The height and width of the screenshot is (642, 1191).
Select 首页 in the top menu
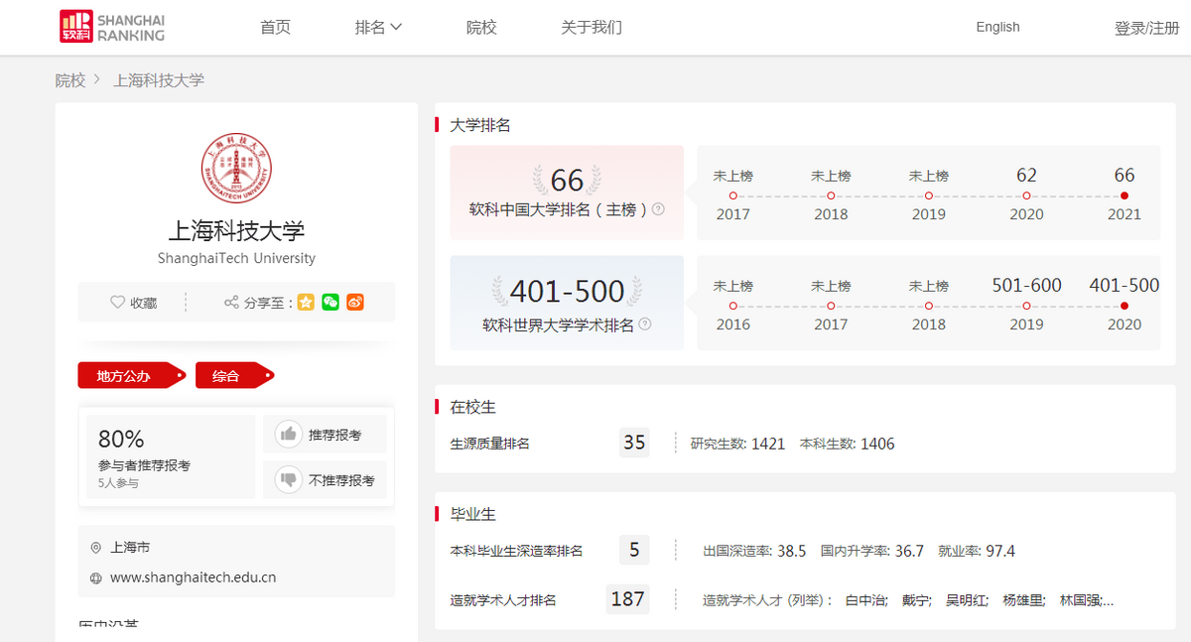click(x=275, y=27)
